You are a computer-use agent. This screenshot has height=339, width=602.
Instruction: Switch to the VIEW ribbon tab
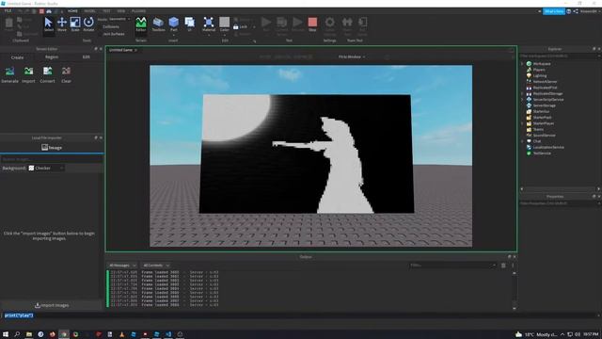coord(121,11)
